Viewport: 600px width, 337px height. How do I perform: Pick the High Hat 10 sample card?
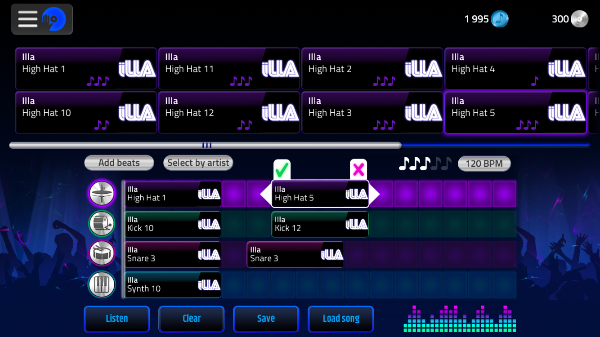click(86, 112)
